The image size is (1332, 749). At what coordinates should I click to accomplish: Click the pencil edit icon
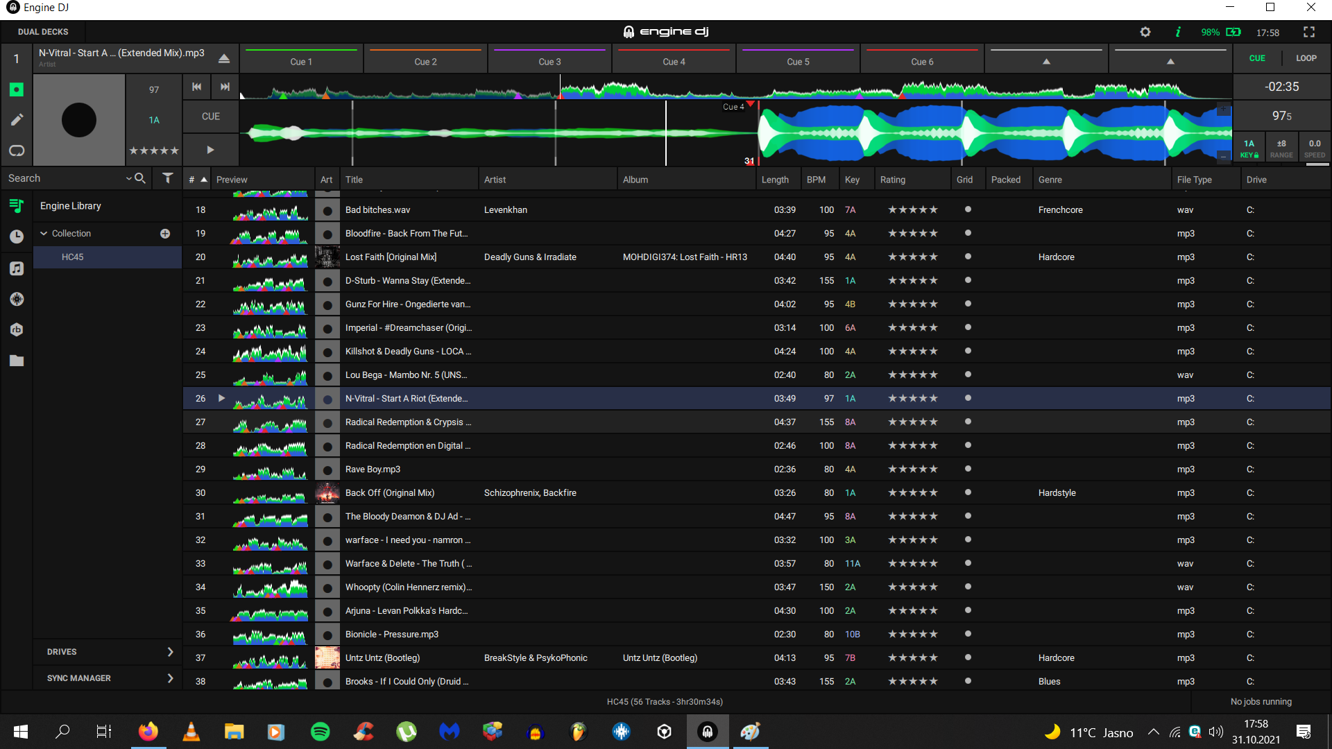(x=17, y=120)
